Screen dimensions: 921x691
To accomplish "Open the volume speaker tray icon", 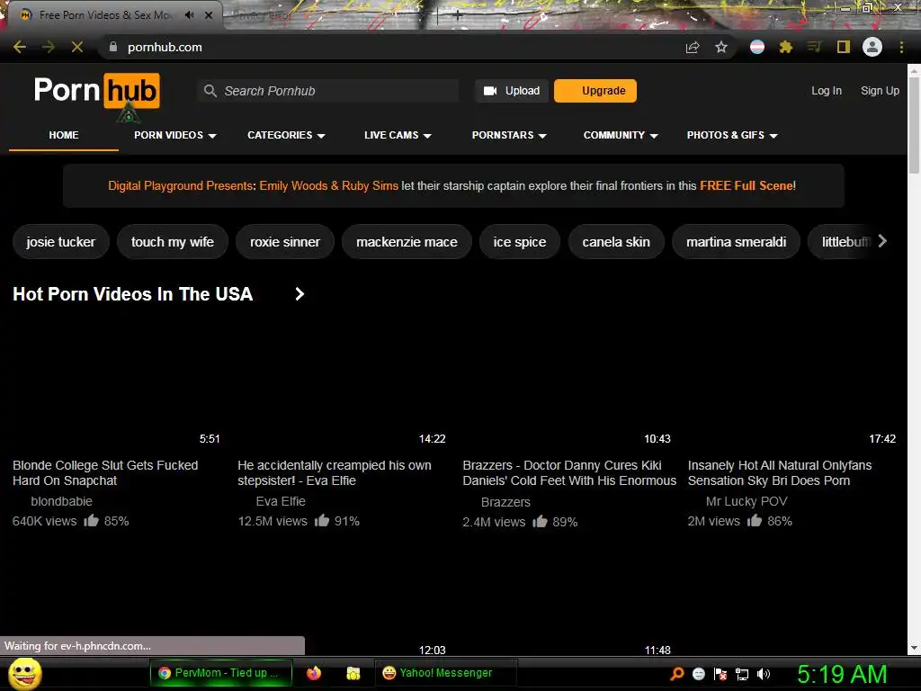I will (x=764, y=674).
